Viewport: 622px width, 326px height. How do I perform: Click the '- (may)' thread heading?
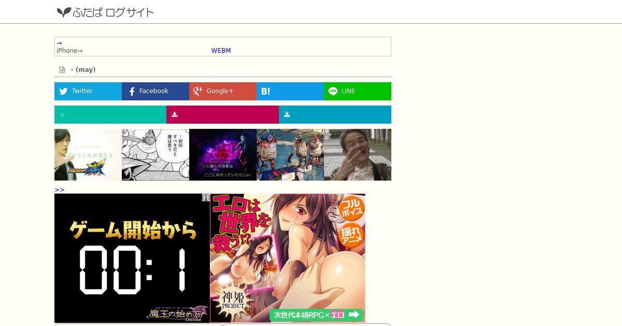coord(83,70)
